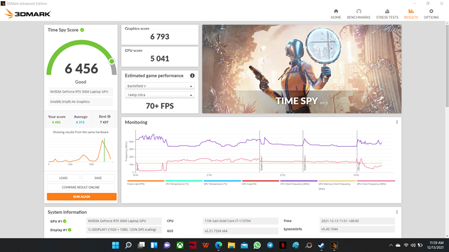Toggle GPU Load (%) legend item
Screen dimensions: 449x252
[x=260, y=183]
